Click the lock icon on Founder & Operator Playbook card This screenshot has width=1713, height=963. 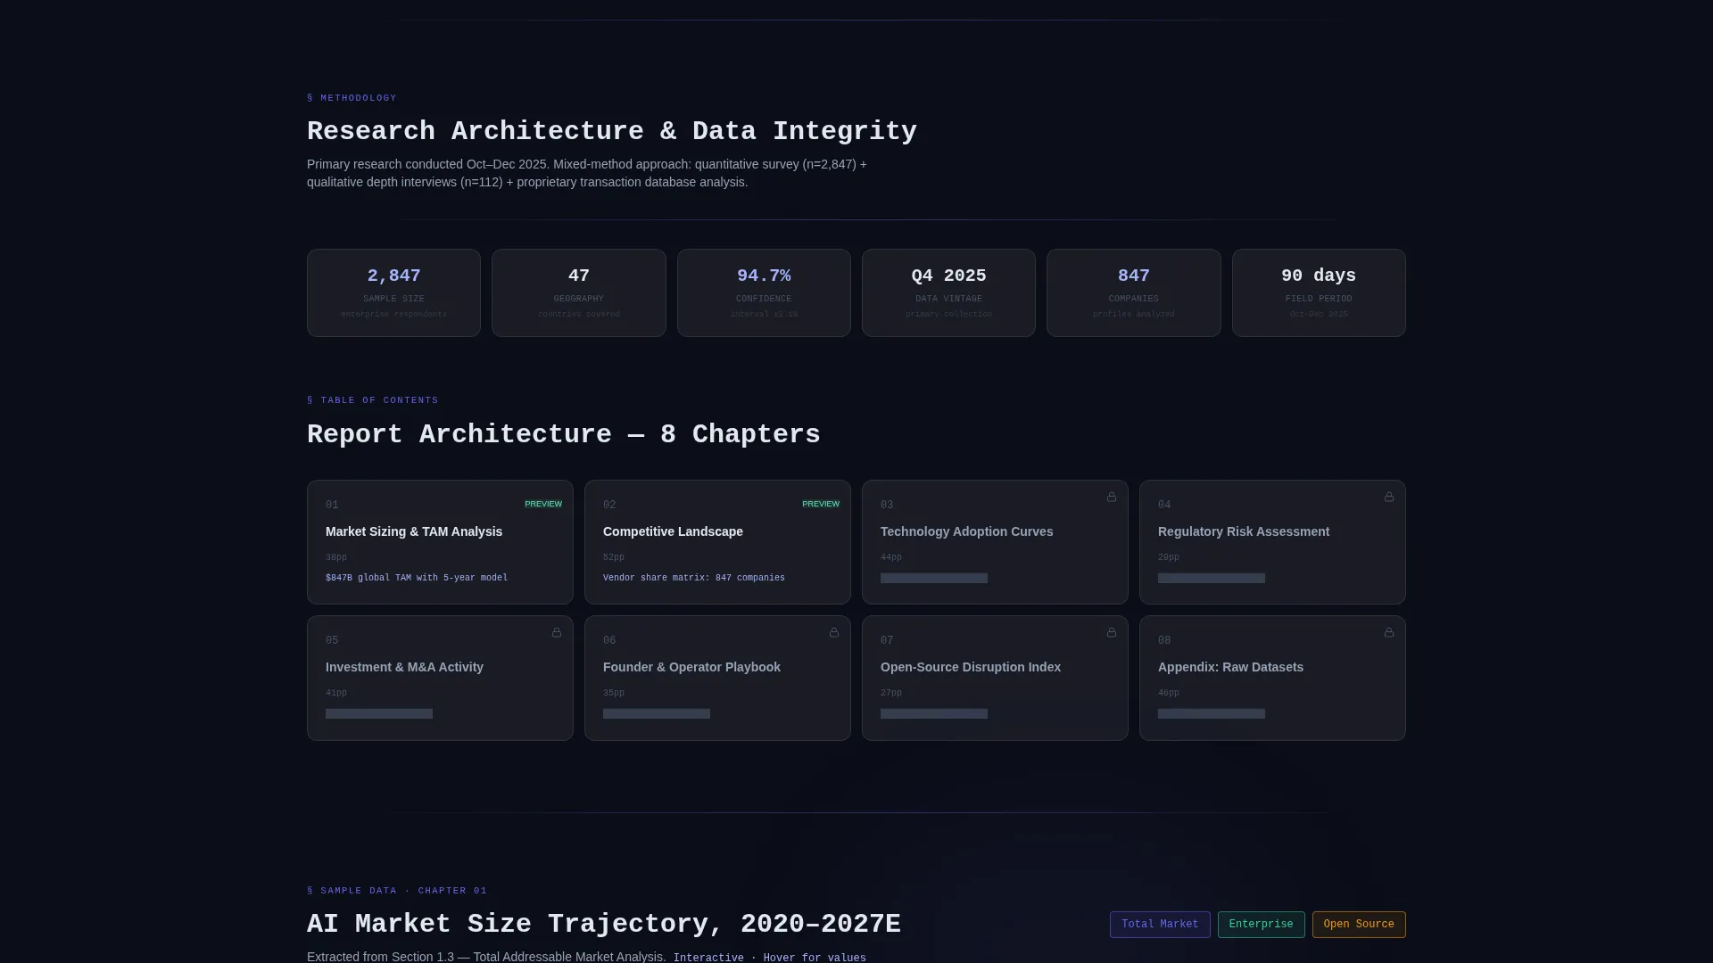tap(834, 632)
